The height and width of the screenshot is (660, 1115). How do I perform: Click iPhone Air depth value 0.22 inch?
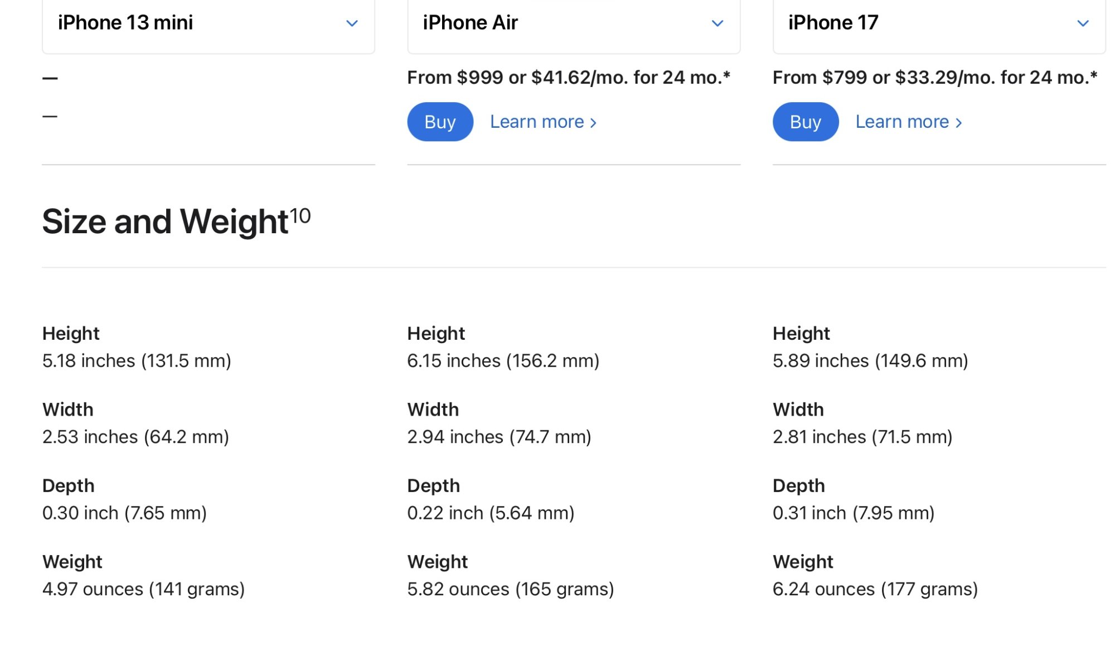[491, 513]
